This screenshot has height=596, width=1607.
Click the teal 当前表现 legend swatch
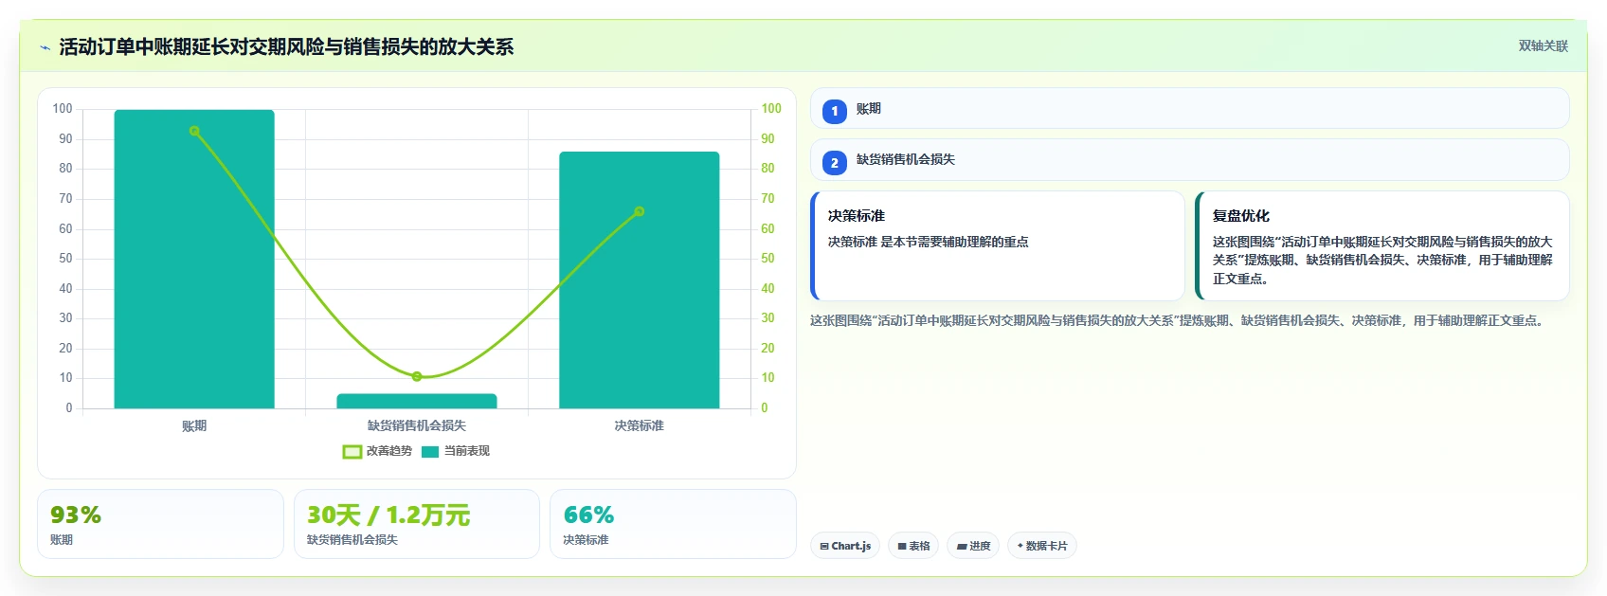[430, 452]
